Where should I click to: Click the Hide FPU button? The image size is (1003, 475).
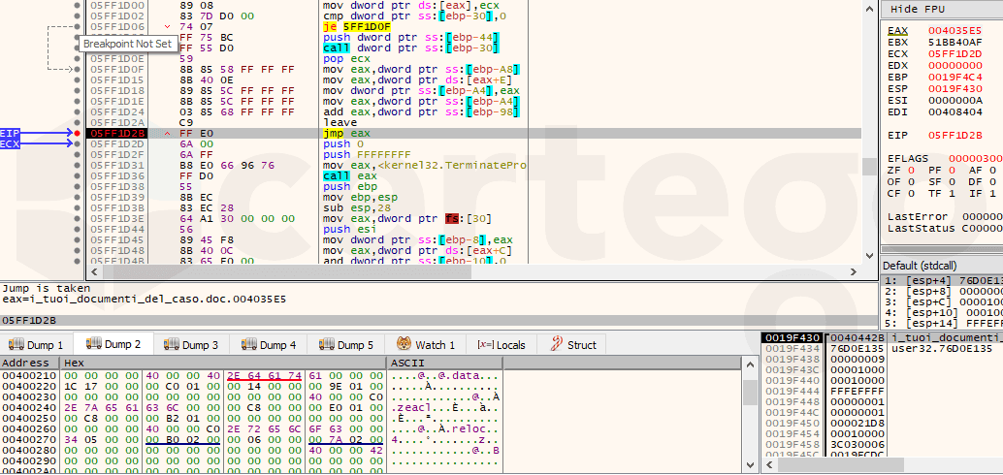point(917,9)
